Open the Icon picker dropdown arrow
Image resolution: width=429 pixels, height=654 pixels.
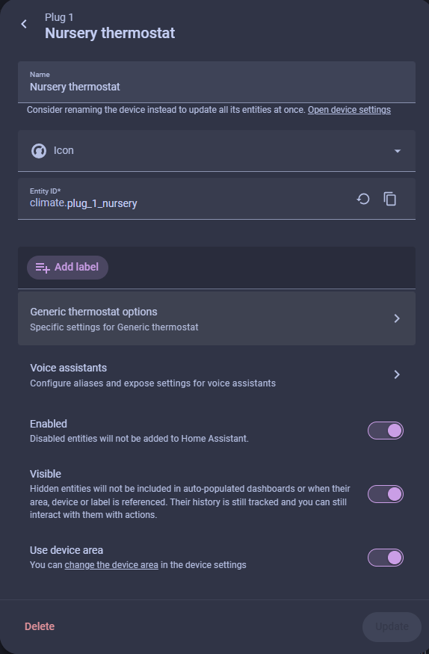click(398, 151)
